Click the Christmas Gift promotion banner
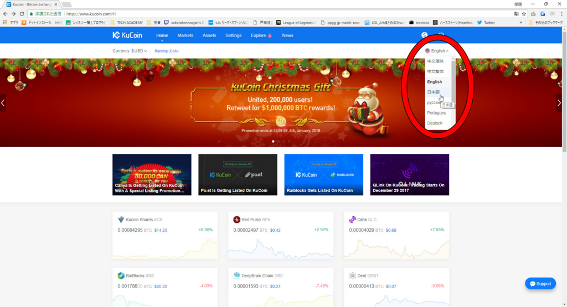Image resolution: width=567 pixels, height=307 pixels. click(x=281, y=103)
